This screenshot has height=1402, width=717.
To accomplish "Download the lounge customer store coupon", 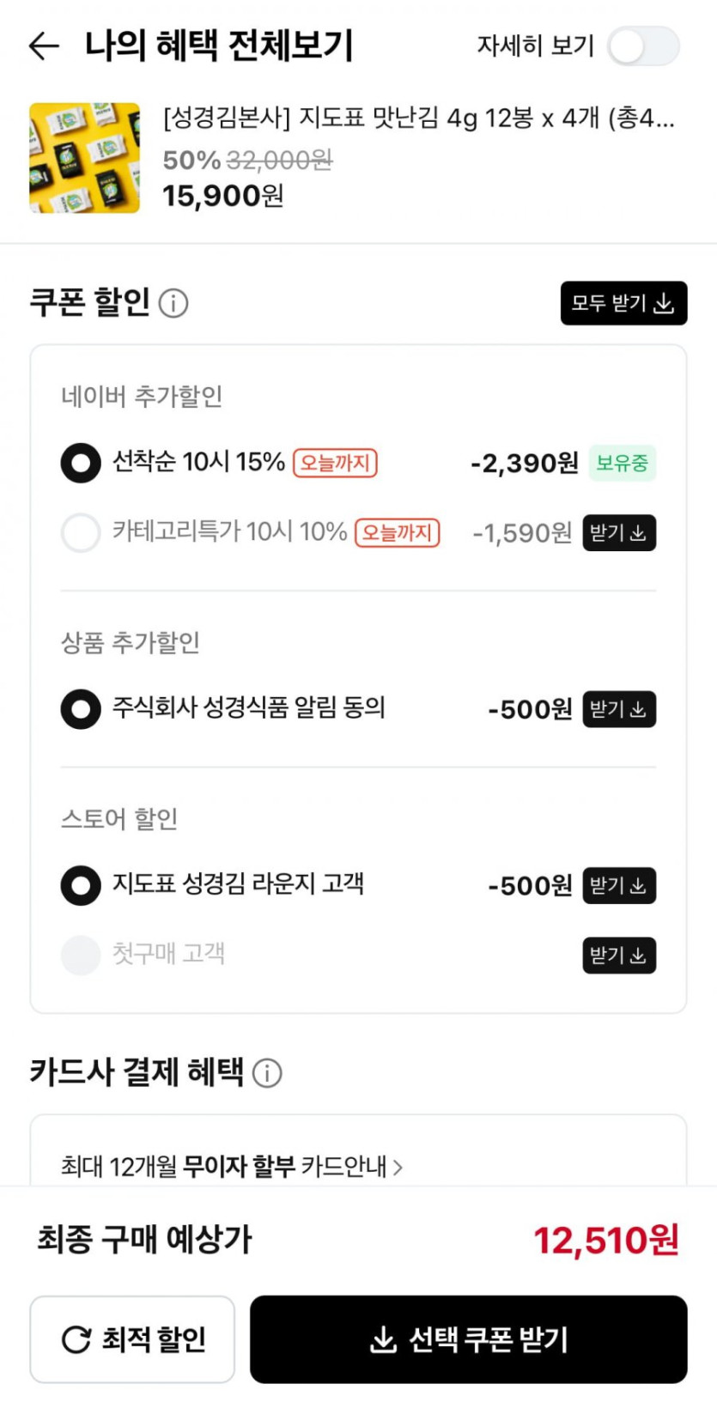I will pyautogui.click(x=618, y=886).
